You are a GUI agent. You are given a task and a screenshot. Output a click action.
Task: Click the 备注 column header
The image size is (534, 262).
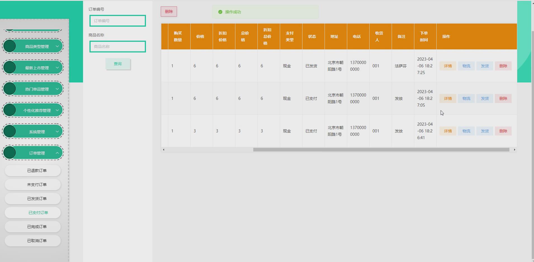tap(403, 36)
